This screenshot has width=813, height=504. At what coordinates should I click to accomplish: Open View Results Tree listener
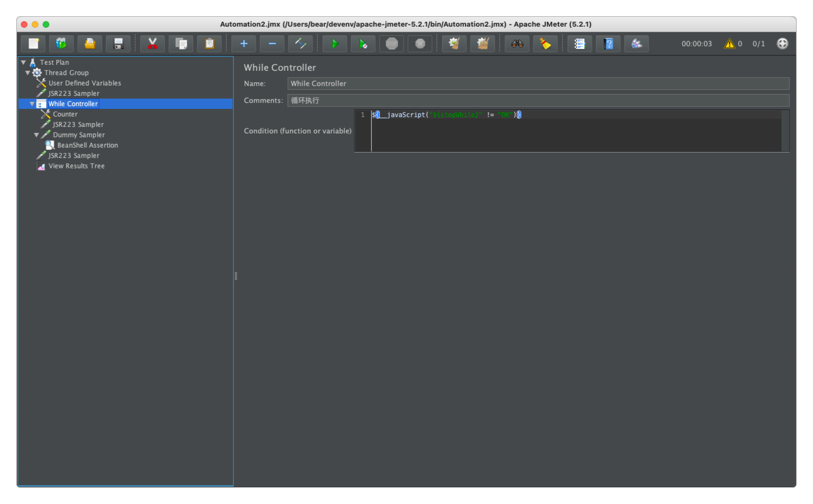(76, 166)
